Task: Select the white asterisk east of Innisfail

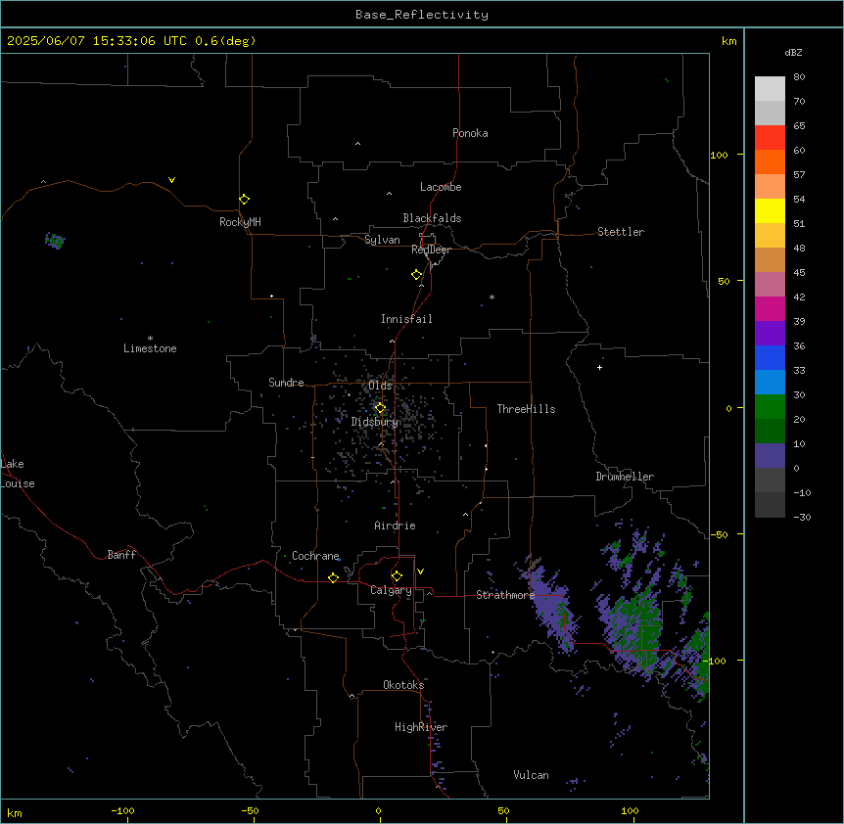Action: [492, 297]
